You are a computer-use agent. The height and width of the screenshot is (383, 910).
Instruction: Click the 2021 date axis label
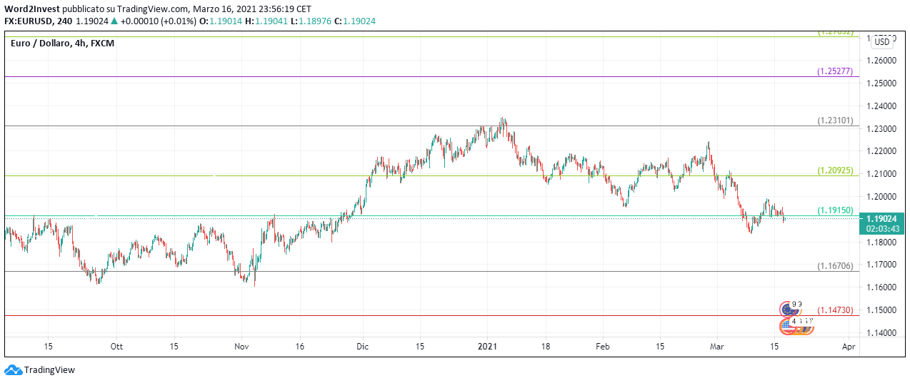pos(487,347)
